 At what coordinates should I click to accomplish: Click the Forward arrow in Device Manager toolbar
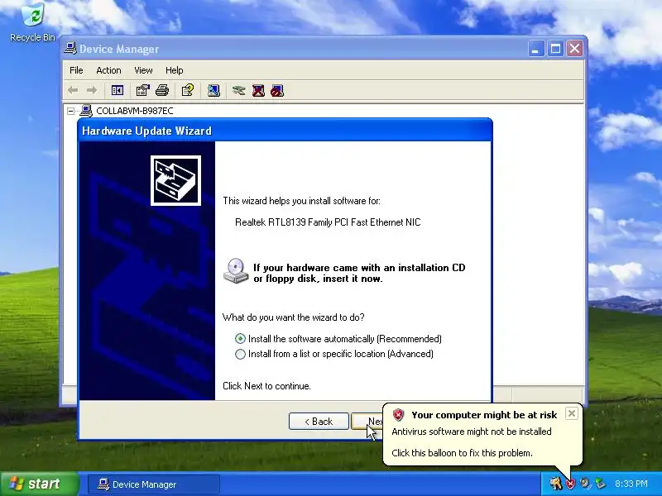[x=91, y=90]
